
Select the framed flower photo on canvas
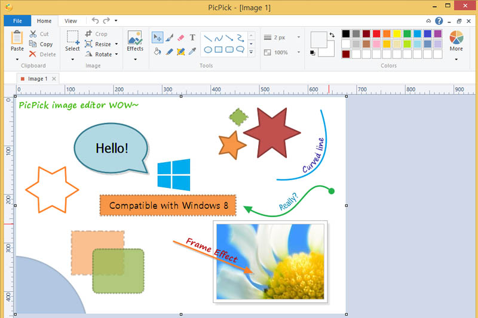271,262
